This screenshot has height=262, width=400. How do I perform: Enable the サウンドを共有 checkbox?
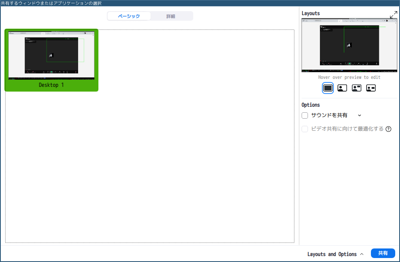click(305, 115)
